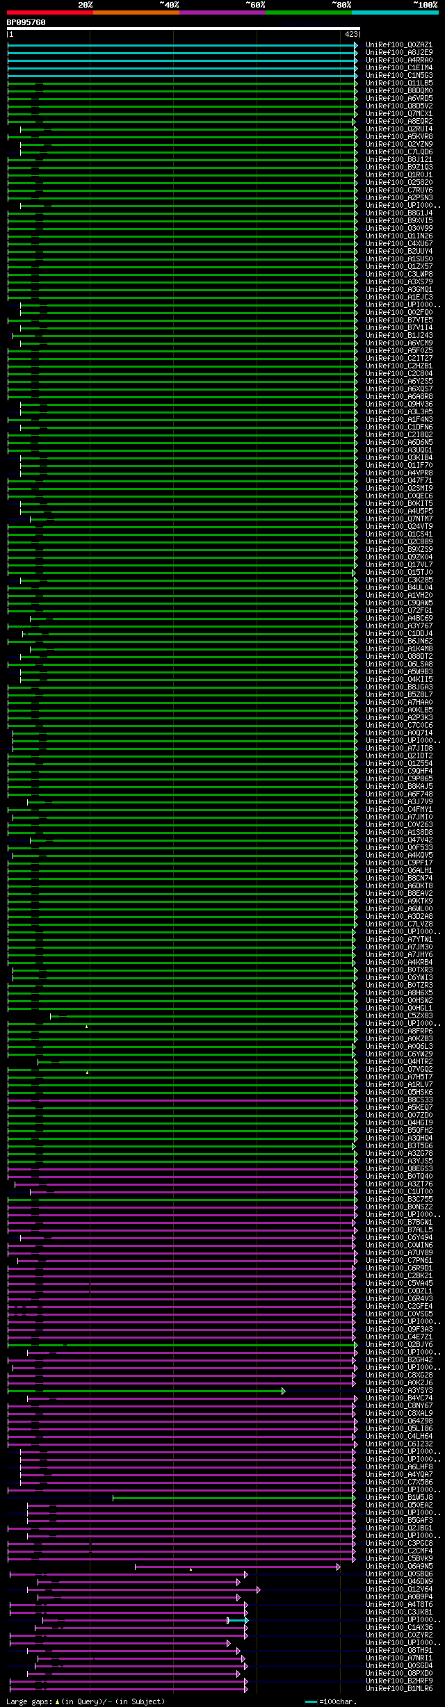This screenshot has height=1707, width=445.
Task: Select the purple alignment bar for B8CS33
Action: pos(182,1100)
